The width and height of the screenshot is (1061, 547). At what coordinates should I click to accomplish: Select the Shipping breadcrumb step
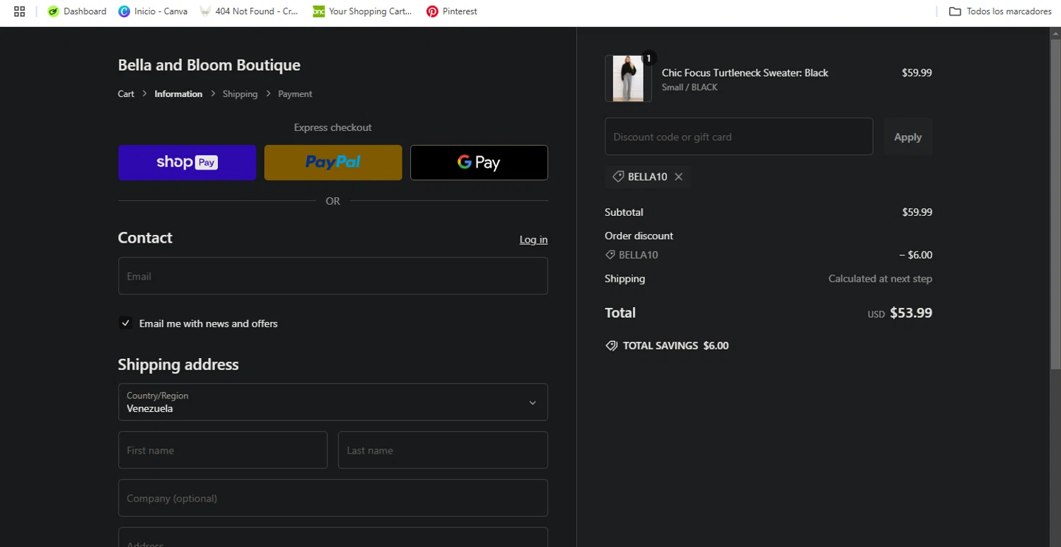(240, 94)
